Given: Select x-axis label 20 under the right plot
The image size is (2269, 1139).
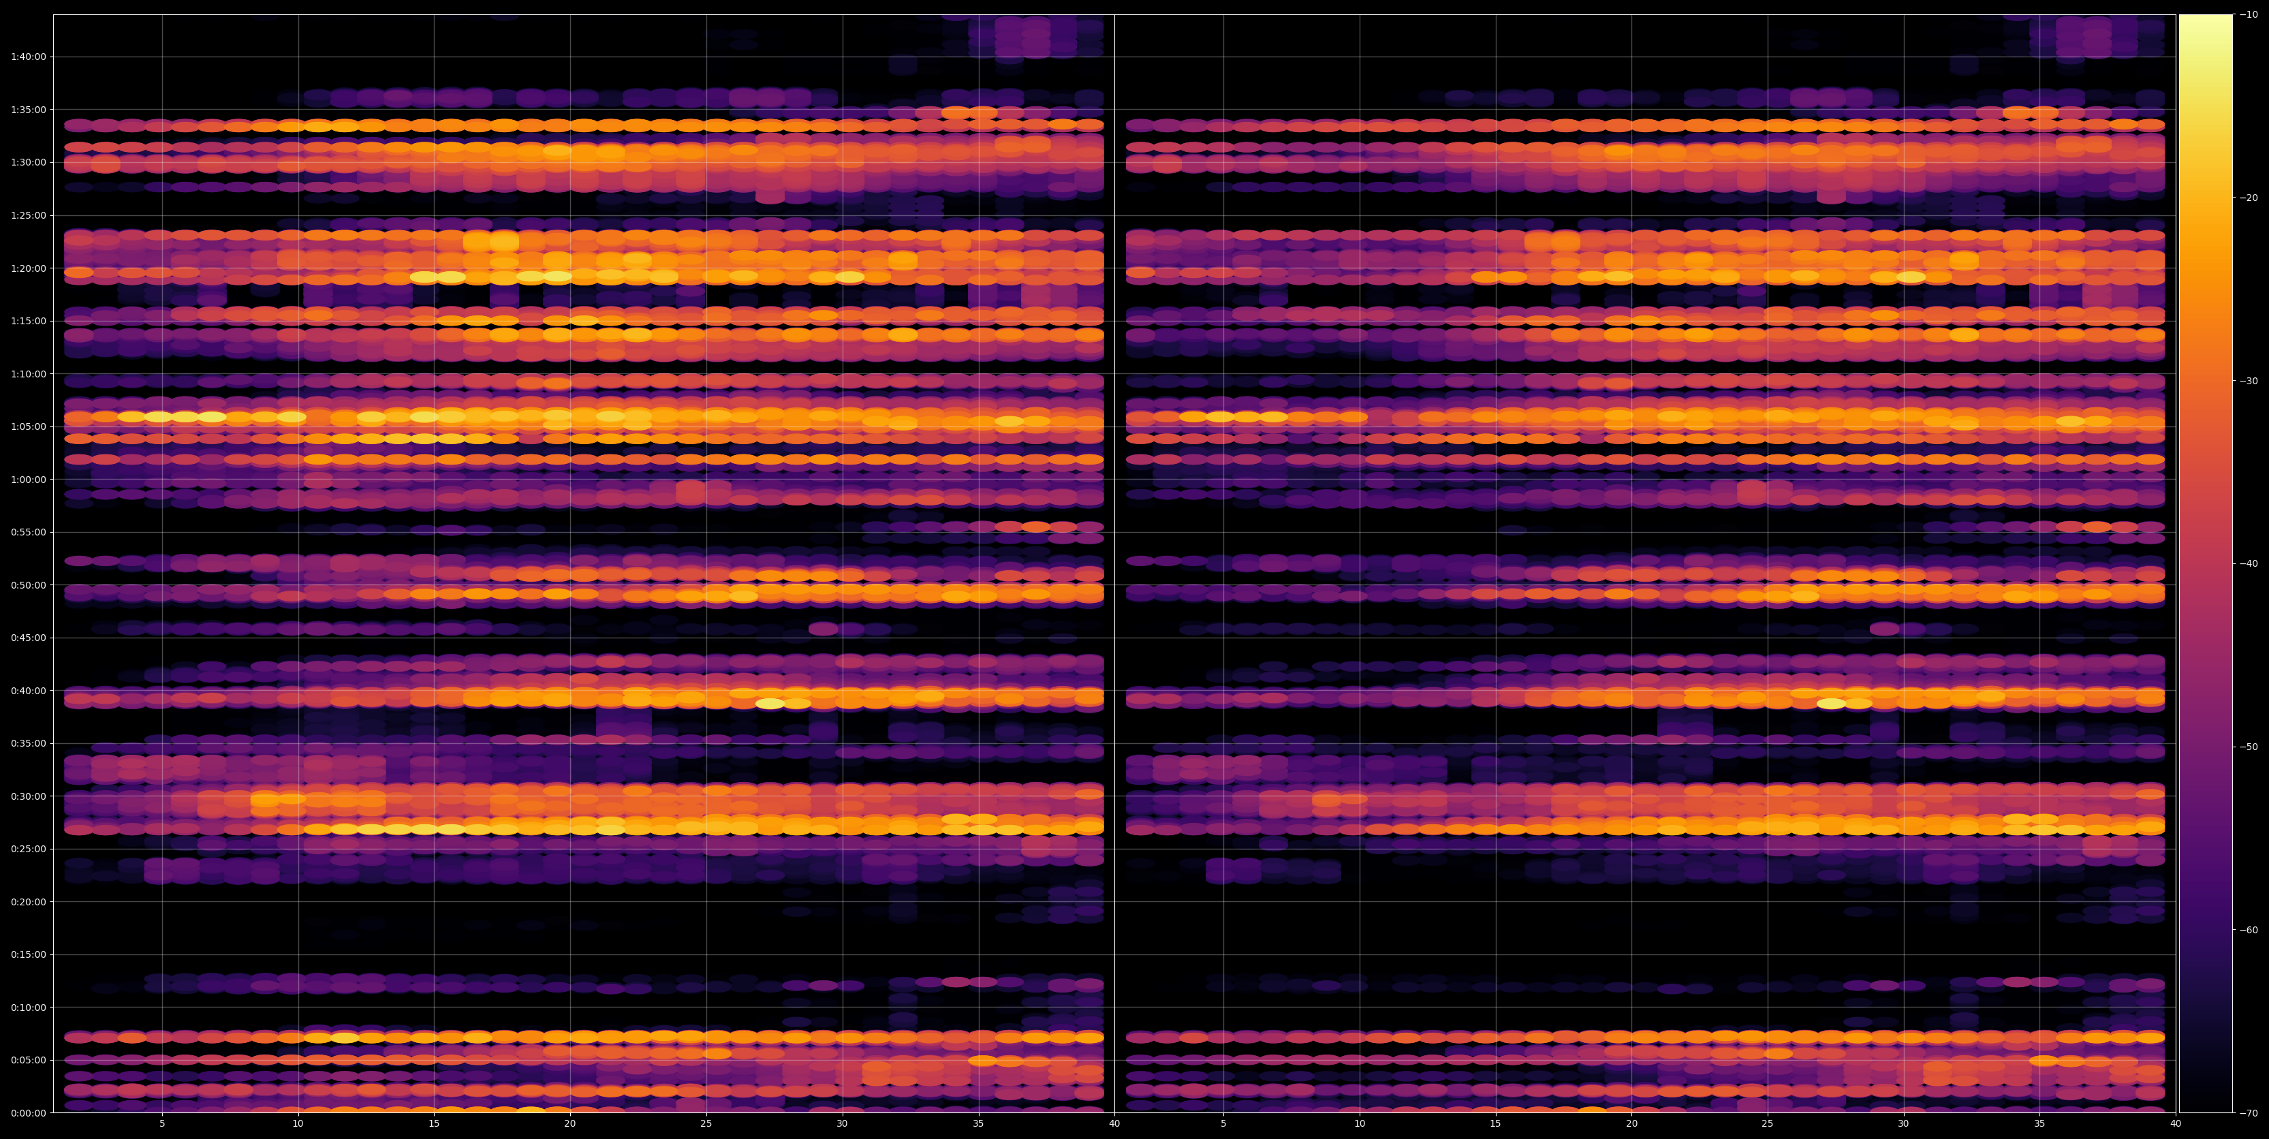Looking at the screenshot, I should (x=1631, y=1124).
